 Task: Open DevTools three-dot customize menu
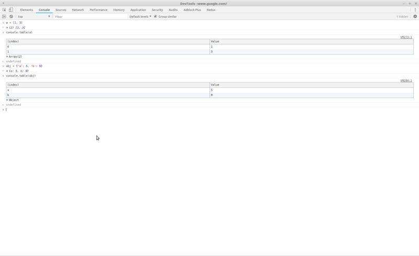[415, 9]
